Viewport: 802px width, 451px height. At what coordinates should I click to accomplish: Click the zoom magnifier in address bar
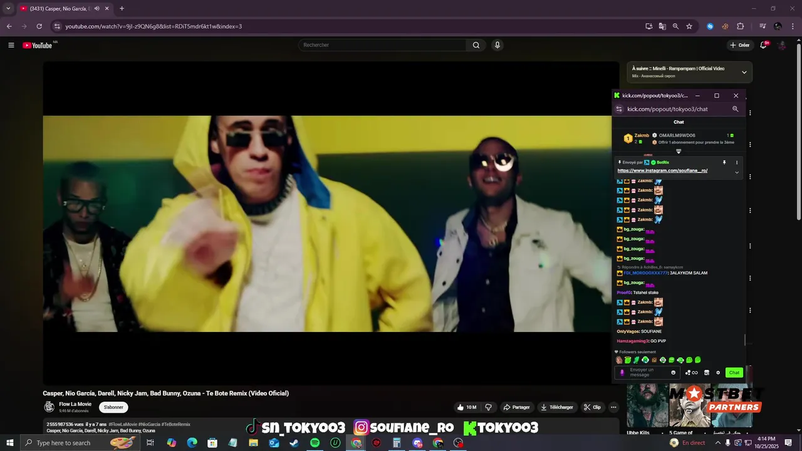[675, 26]
